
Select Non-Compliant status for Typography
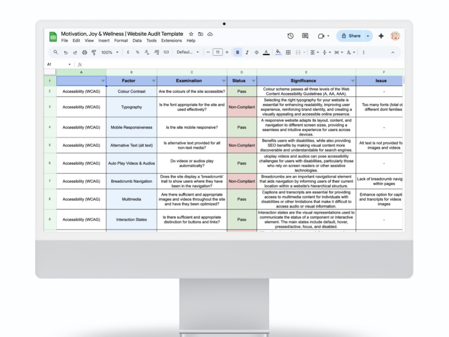click(242, 107)
